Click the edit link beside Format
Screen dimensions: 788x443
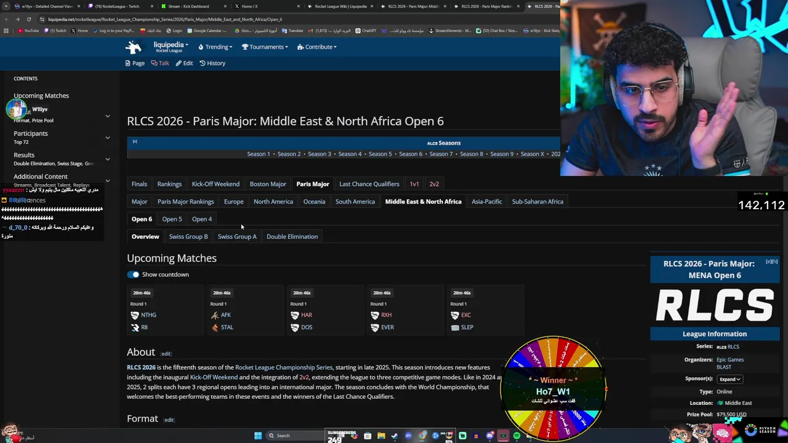pyautogui.click(x=169, y=420)
